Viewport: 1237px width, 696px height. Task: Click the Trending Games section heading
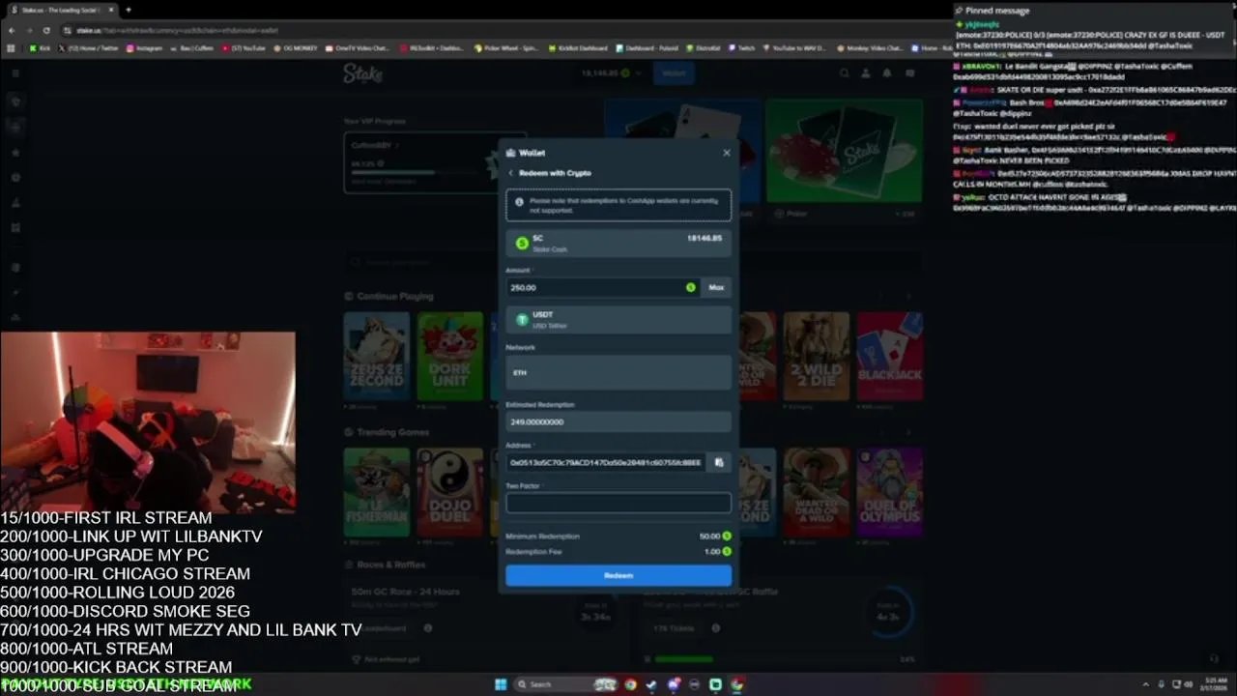click(x=392, y=432)
